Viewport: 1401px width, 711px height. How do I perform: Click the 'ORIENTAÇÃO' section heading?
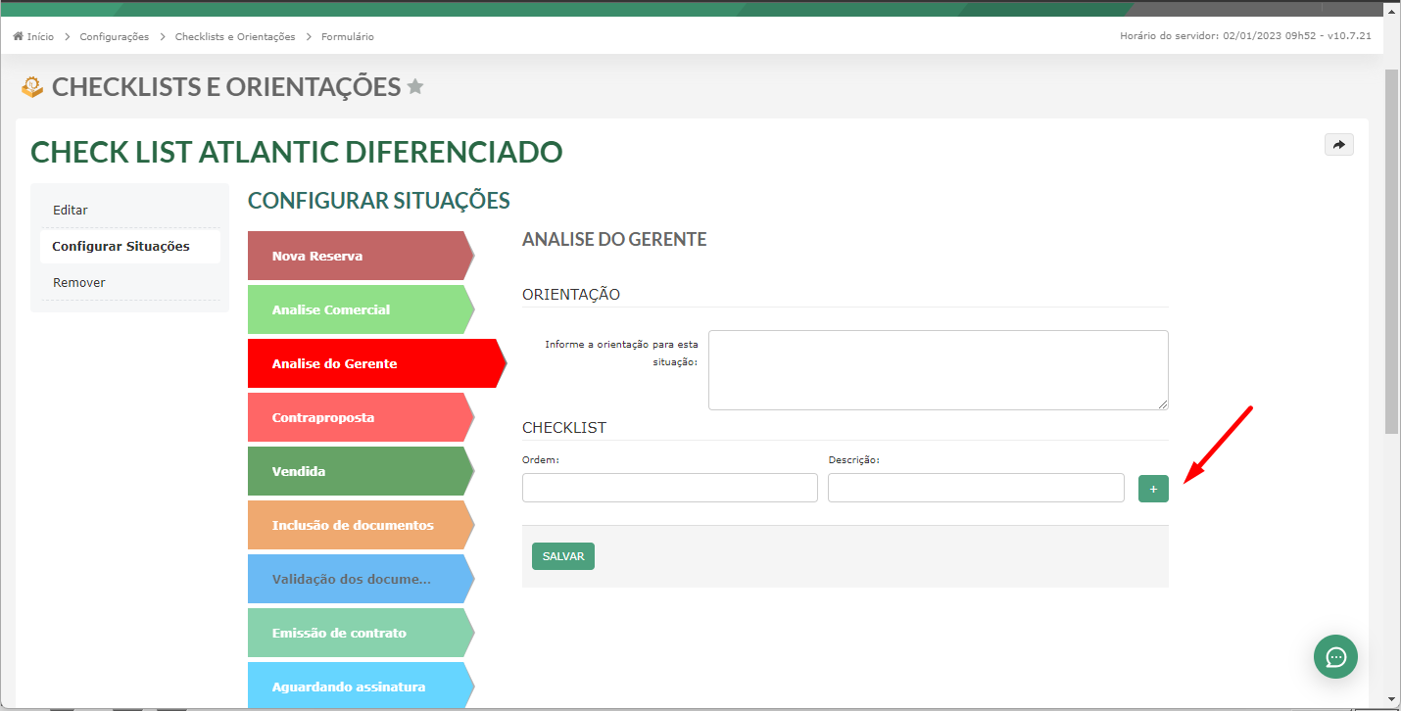(571, 294)
